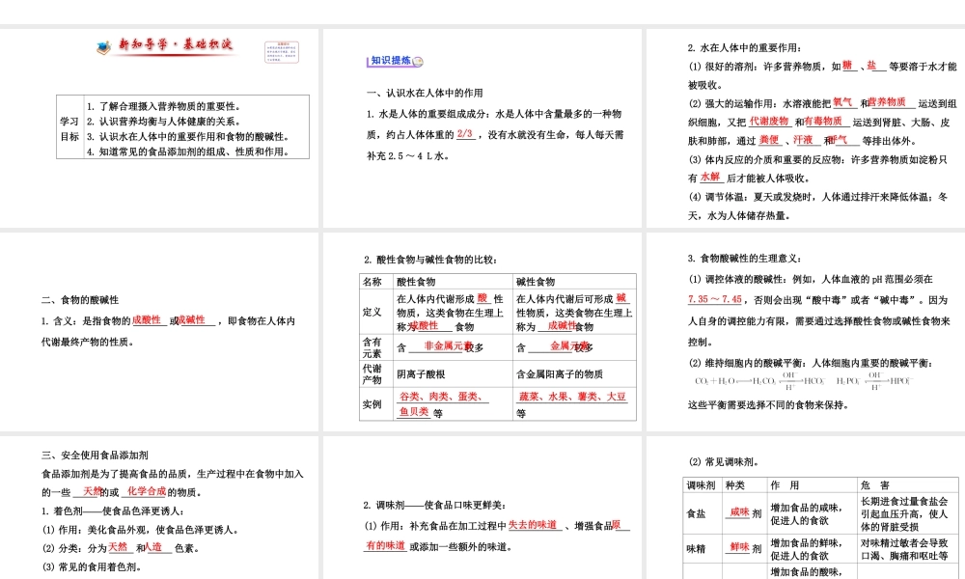Click the CO2 + H2O equilibrium equation
Image resolution: width=965 pixels, height=579 pixels.
tap(760, 381)
